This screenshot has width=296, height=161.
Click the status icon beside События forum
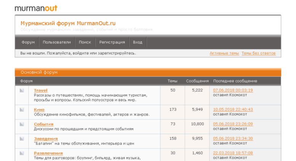click(x=22, y=124)
